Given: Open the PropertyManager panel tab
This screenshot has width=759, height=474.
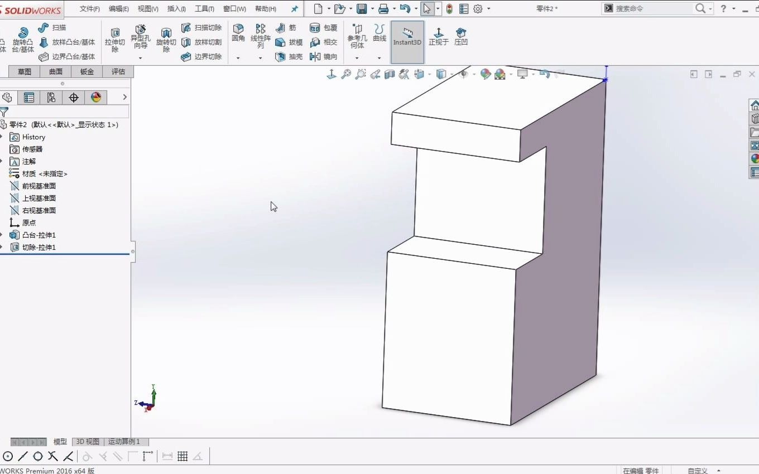Looking at the screenshot, I should pos(29,98).
